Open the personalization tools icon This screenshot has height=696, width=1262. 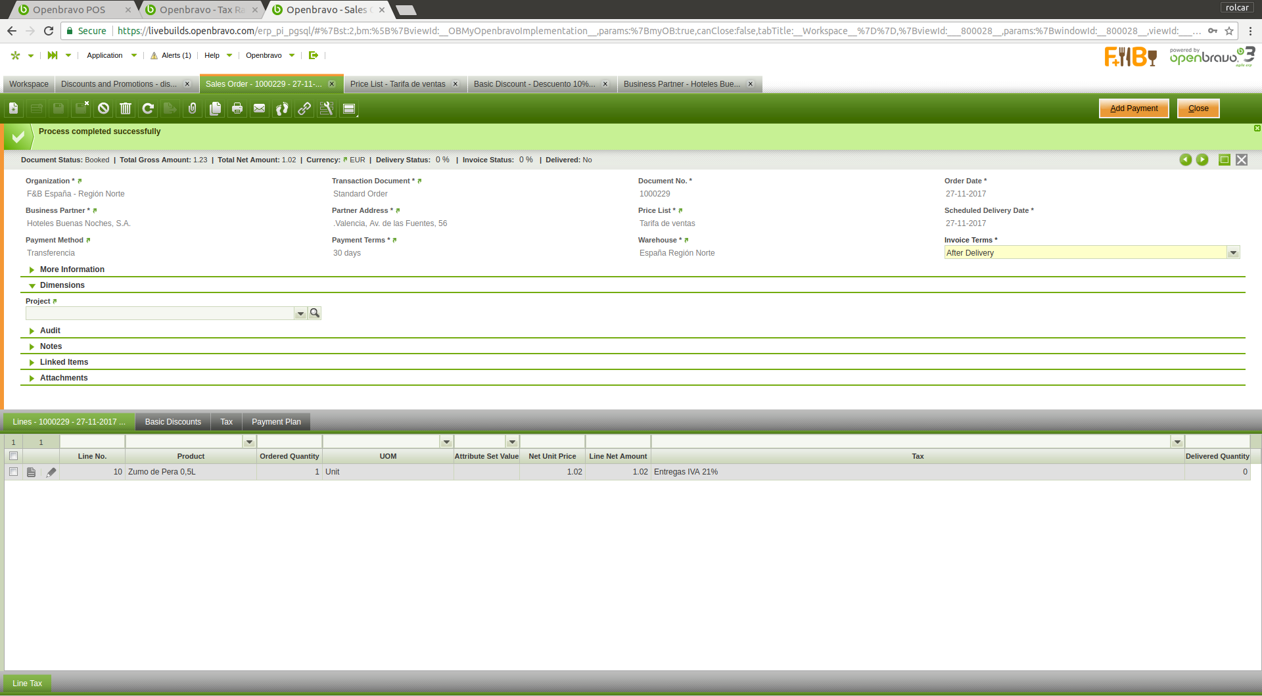(327, 108)
